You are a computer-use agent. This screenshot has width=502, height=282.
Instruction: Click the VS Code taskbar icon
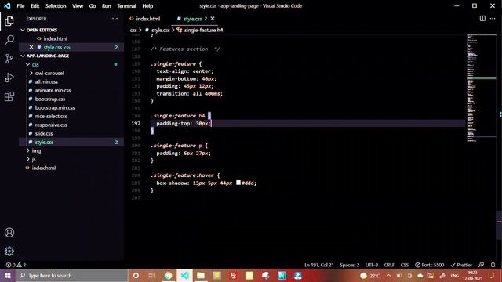[x=184, y=275]
